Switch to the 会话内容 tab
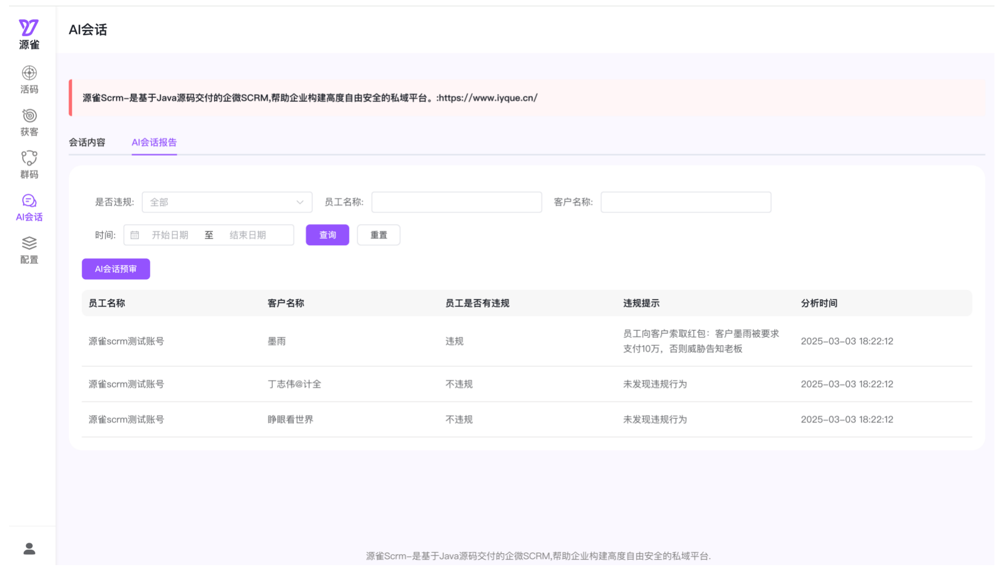The height and width of the screenshot is (573, 999). tap(87, 142)
